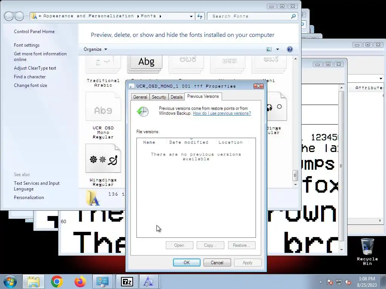The image size is (386, 289).
Task: Close the VCR_OSD_MONO Properties dialog
Action: coord(259,86)
